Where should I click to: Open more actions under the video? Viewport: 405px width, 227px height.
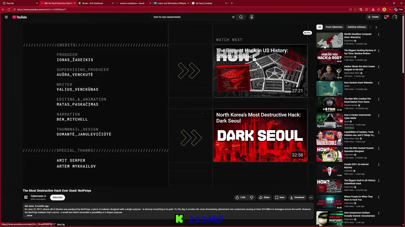click(x=311, y=197)
